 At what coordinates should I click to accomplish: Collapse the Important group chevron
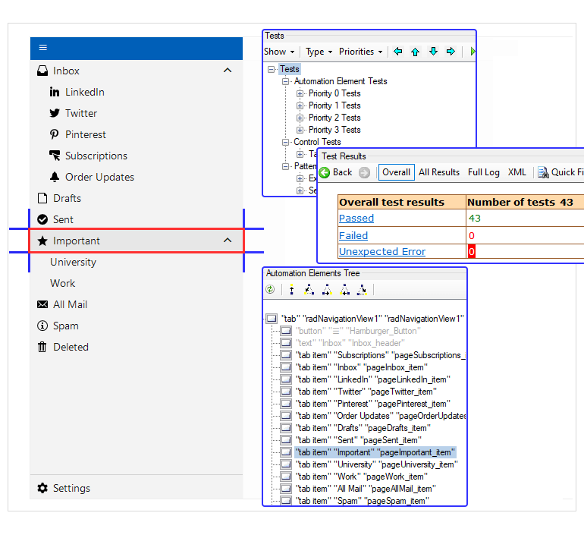tap(228, 241)
